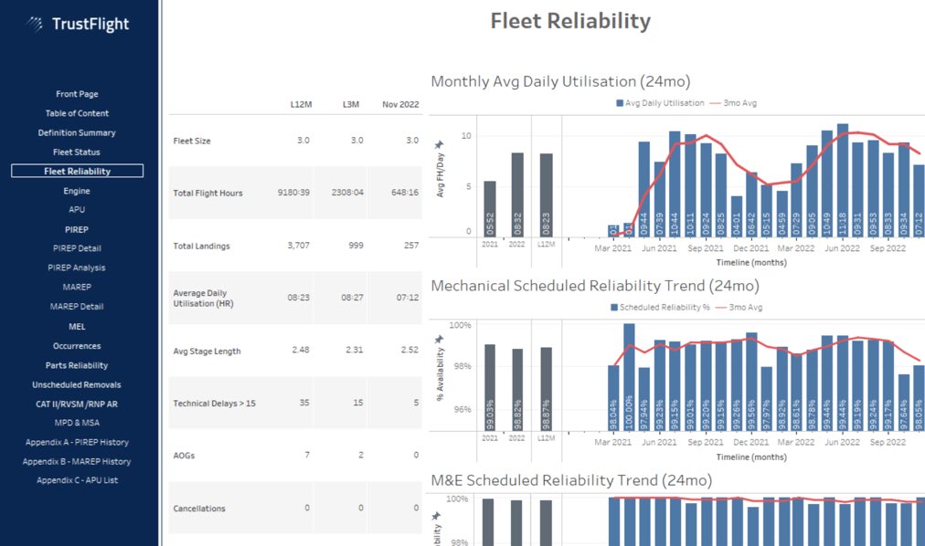Image resolution: width=925 pixels, height=546 pixels.
Task: Navigate to Fleet Status
Action: (x=77, y=152)
